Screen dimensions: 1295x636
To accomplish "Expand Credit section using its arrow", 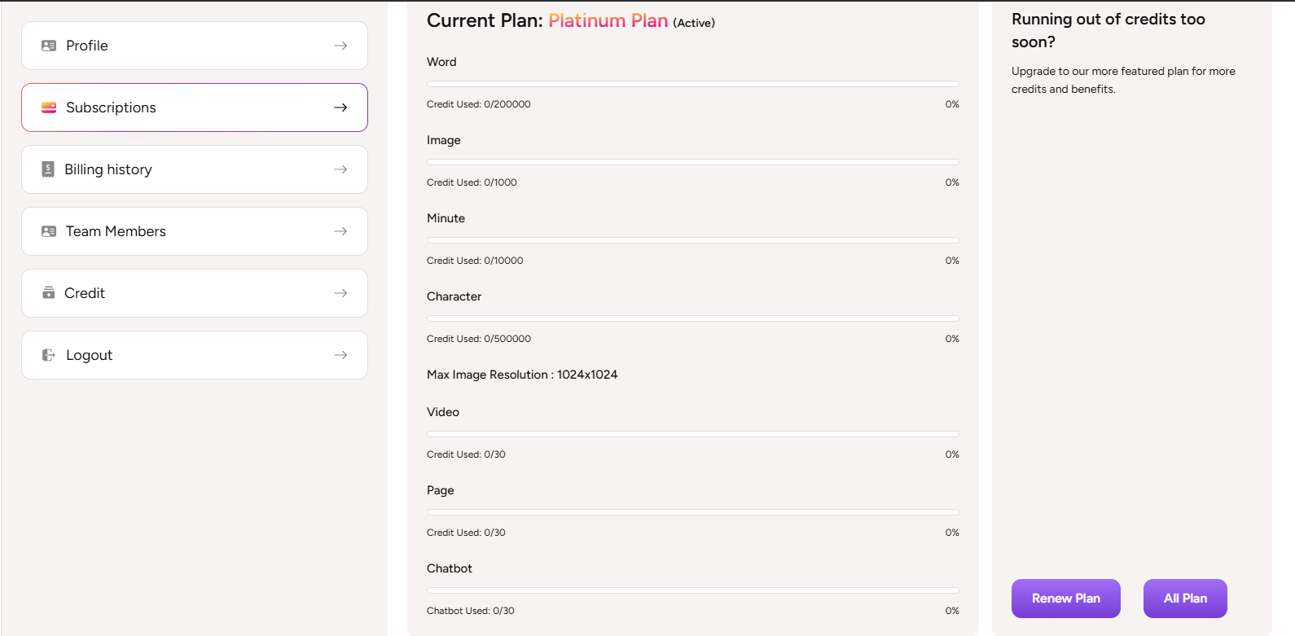I will 340,293.
